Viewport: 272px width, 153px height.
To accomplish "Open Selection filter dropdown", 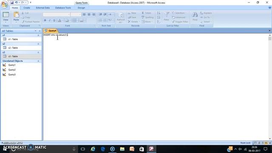I will pos(179,13).
